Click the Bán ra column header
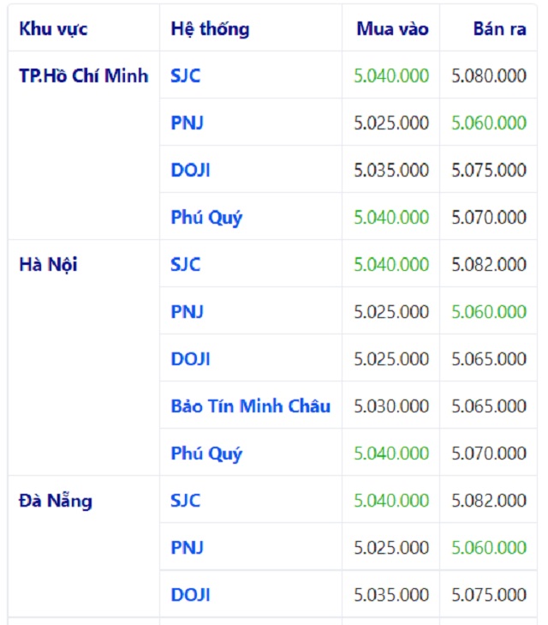 pos(499,28)
